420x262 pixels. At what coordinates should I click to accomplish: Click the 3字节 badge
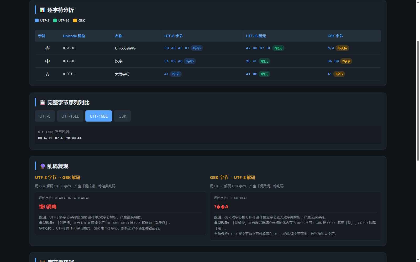click(x=190, y=61)
